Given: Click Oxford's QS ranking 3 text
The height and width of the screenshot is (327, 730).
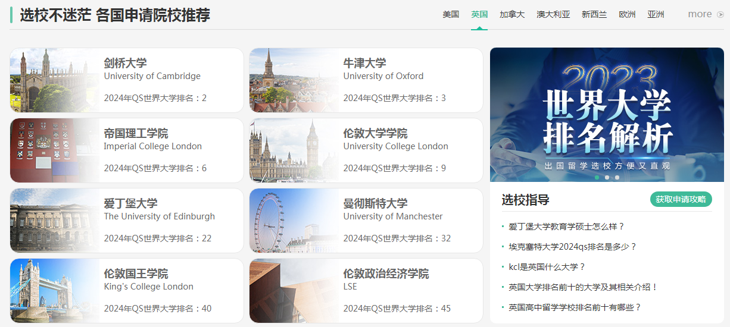Looking at the screenshot, I should [394, 98].
